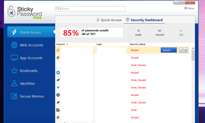Filter by 18 weak passwords

click(138, 33)
